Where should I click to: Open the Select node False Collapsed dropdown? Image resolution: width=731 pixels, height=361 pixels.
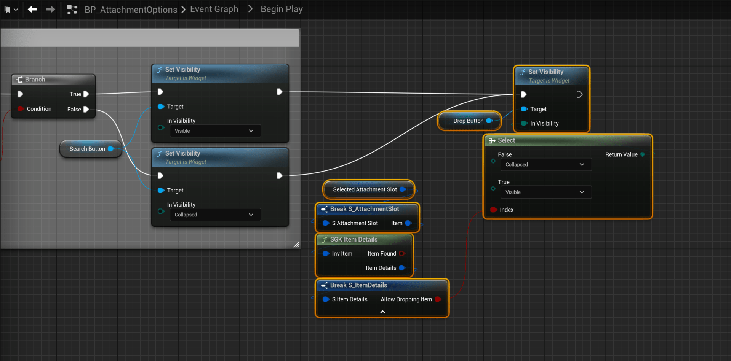pos(545,165)
